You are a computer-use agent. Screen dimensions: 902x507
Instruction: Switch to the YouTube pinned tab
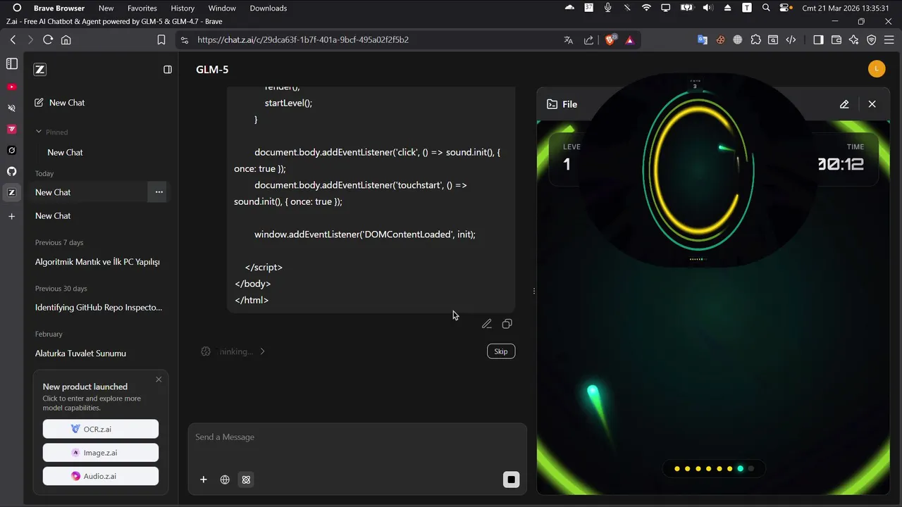coord(11,87)
